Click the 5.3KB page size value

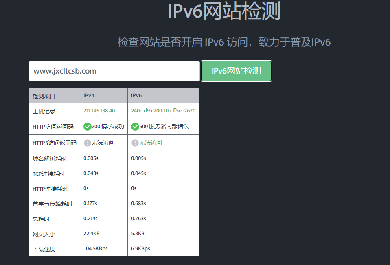point(138,234)
